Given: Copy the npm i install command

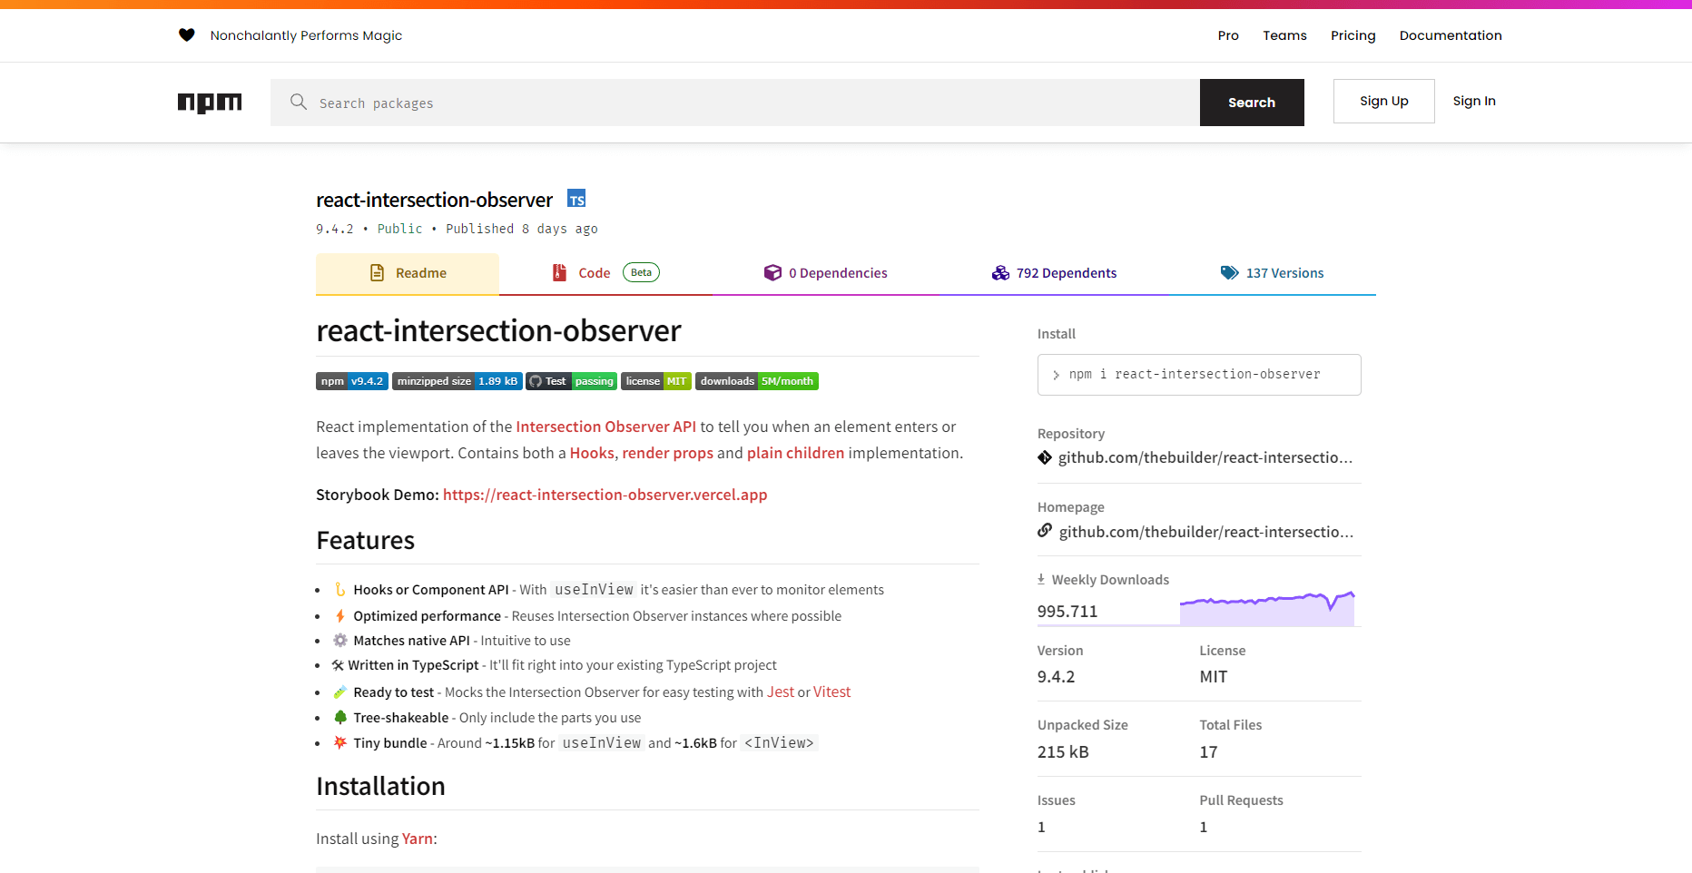Looking at the screenshot, I should (1199, 375).
